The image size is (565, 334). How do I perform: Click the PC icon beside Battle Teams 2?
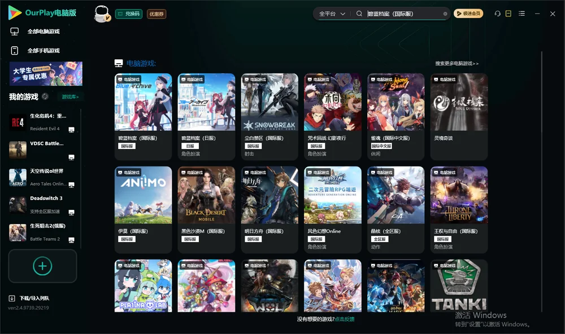click(x=71, y=240)
